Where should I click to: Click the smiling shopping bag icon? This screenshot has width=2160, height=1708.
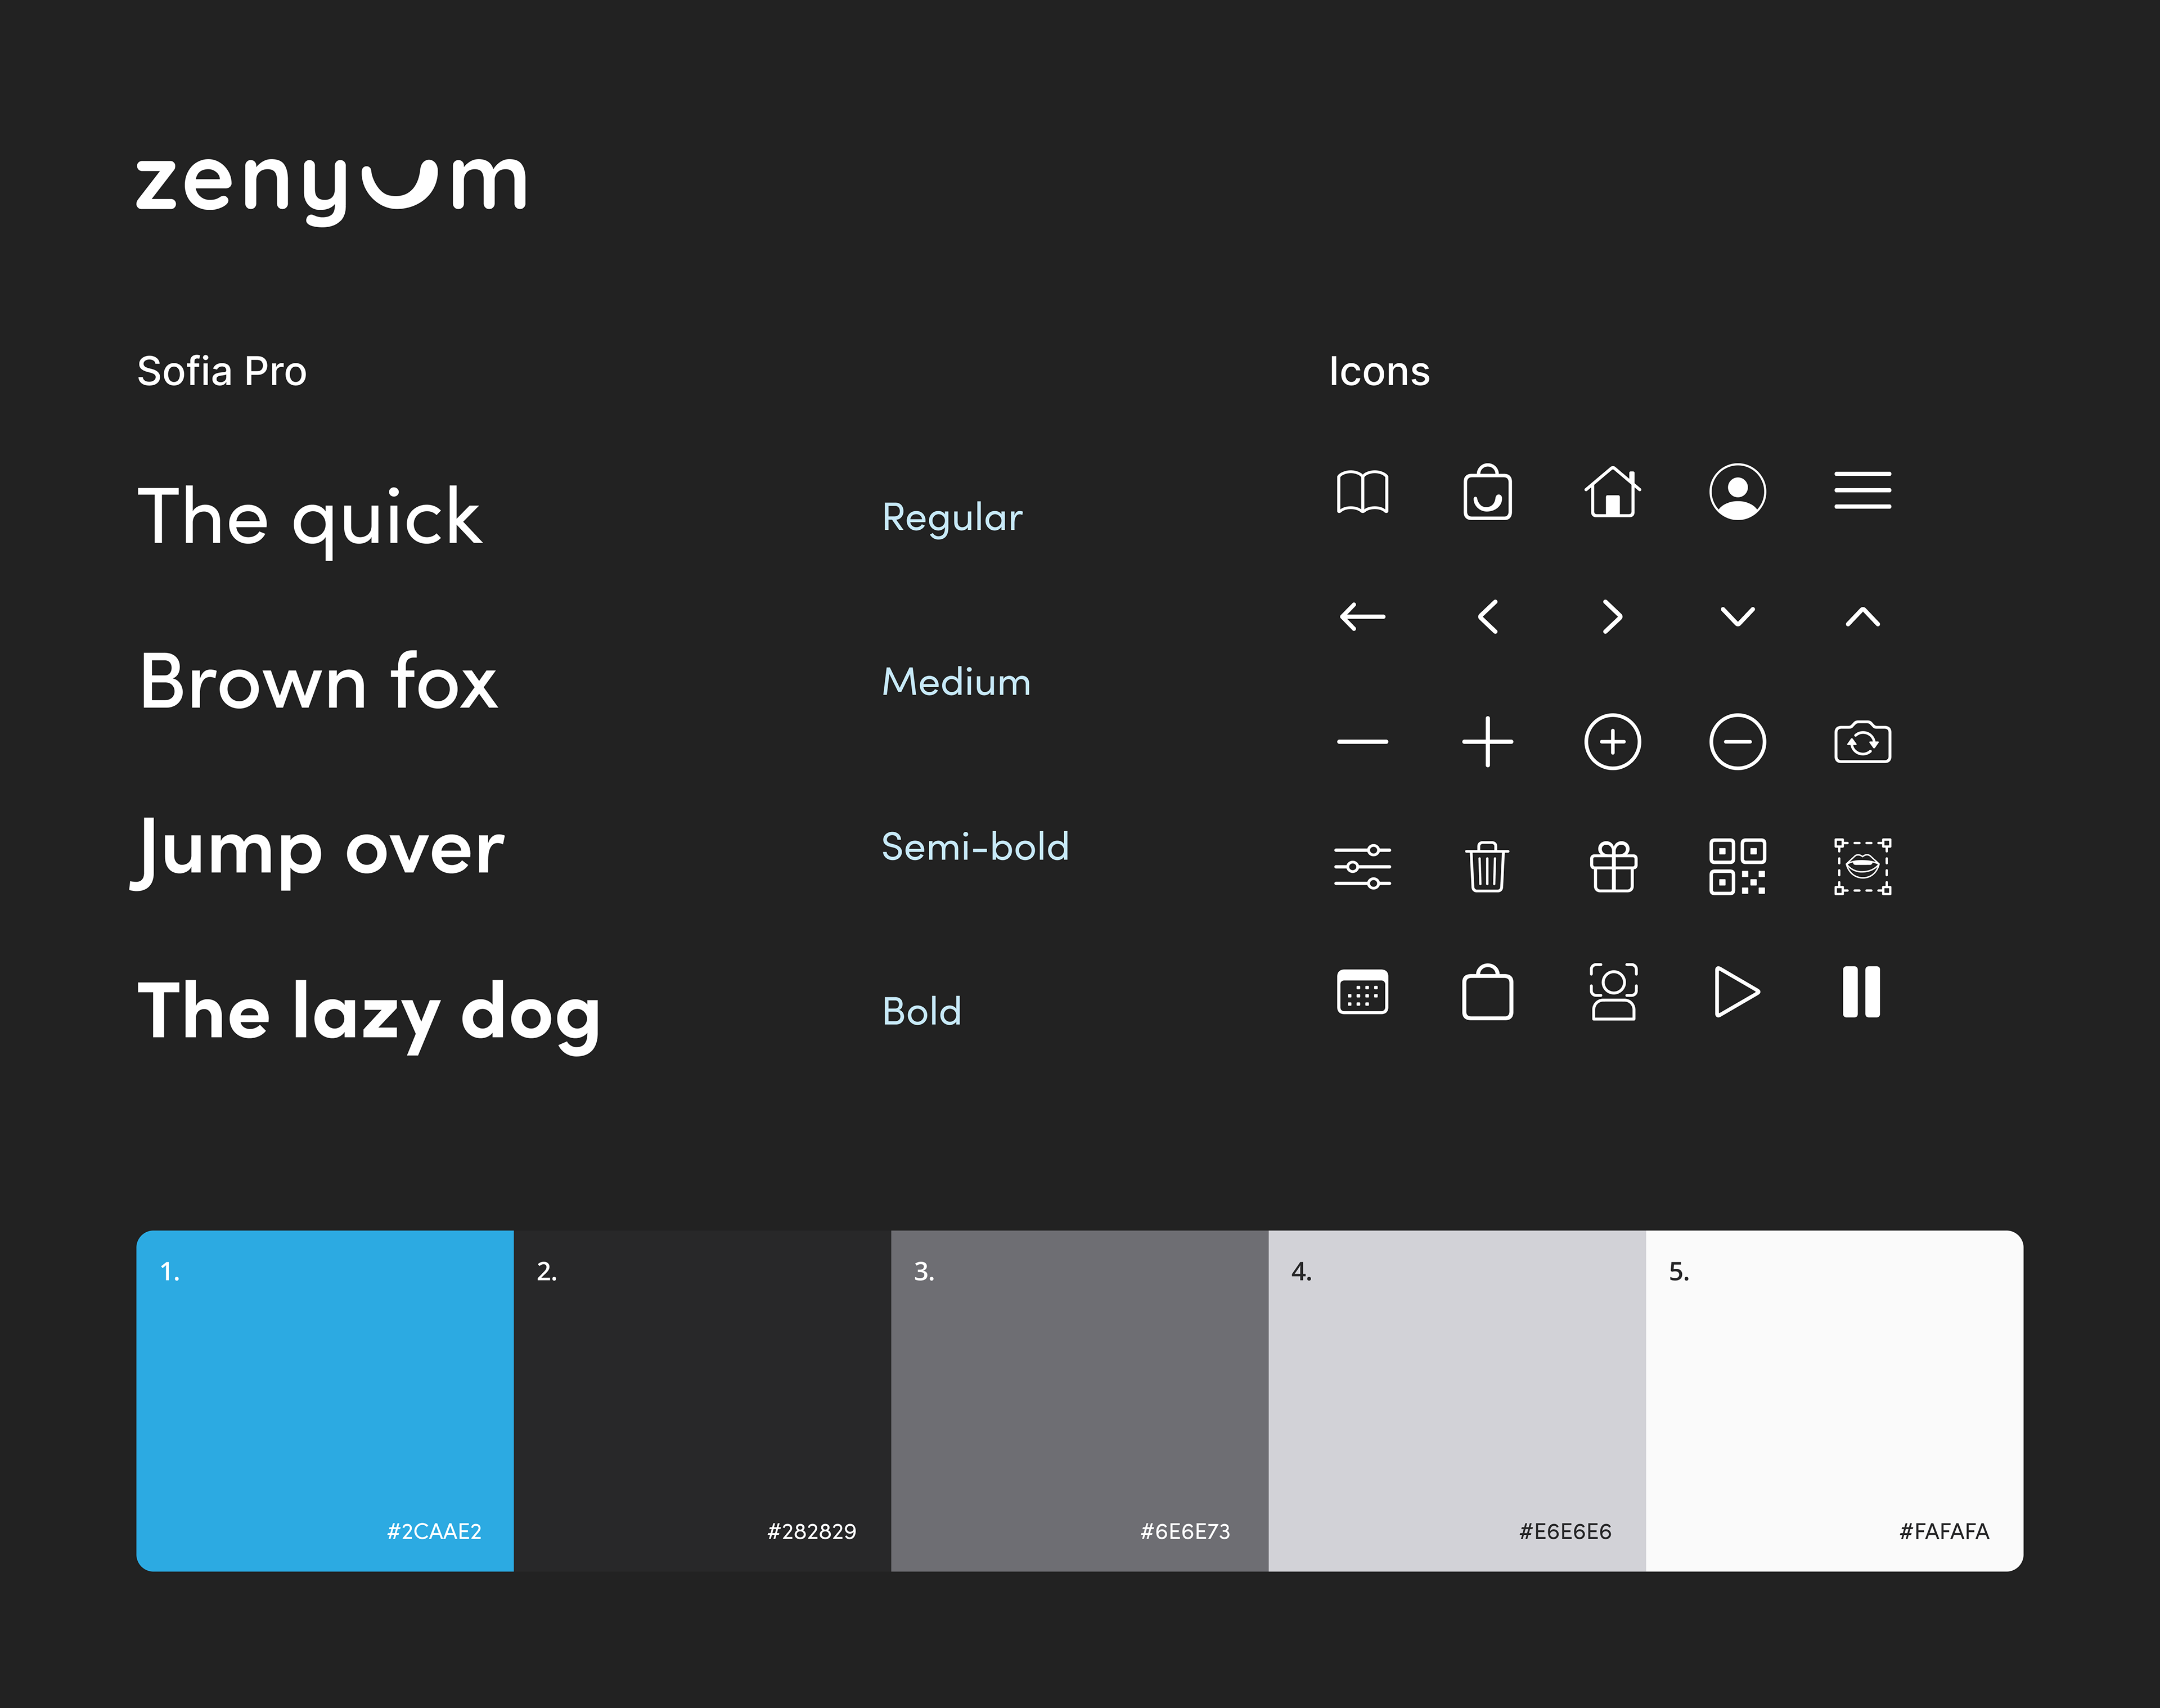1487,492
